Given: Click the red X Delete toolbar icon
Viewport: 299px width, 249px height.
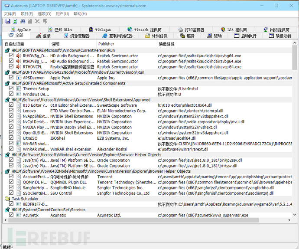Looking at the screenshot, I should [x=37, y=21].
